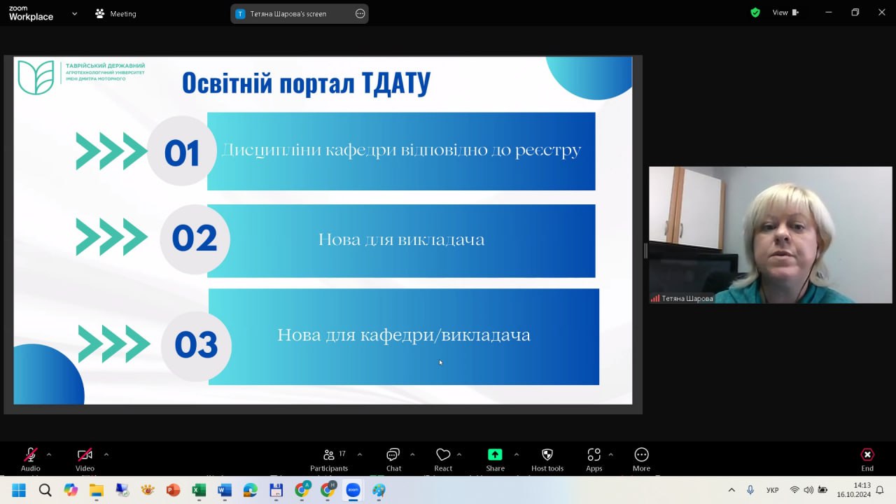
Task: Launch Copilot from the taskbar
Action: click(71, 490)
